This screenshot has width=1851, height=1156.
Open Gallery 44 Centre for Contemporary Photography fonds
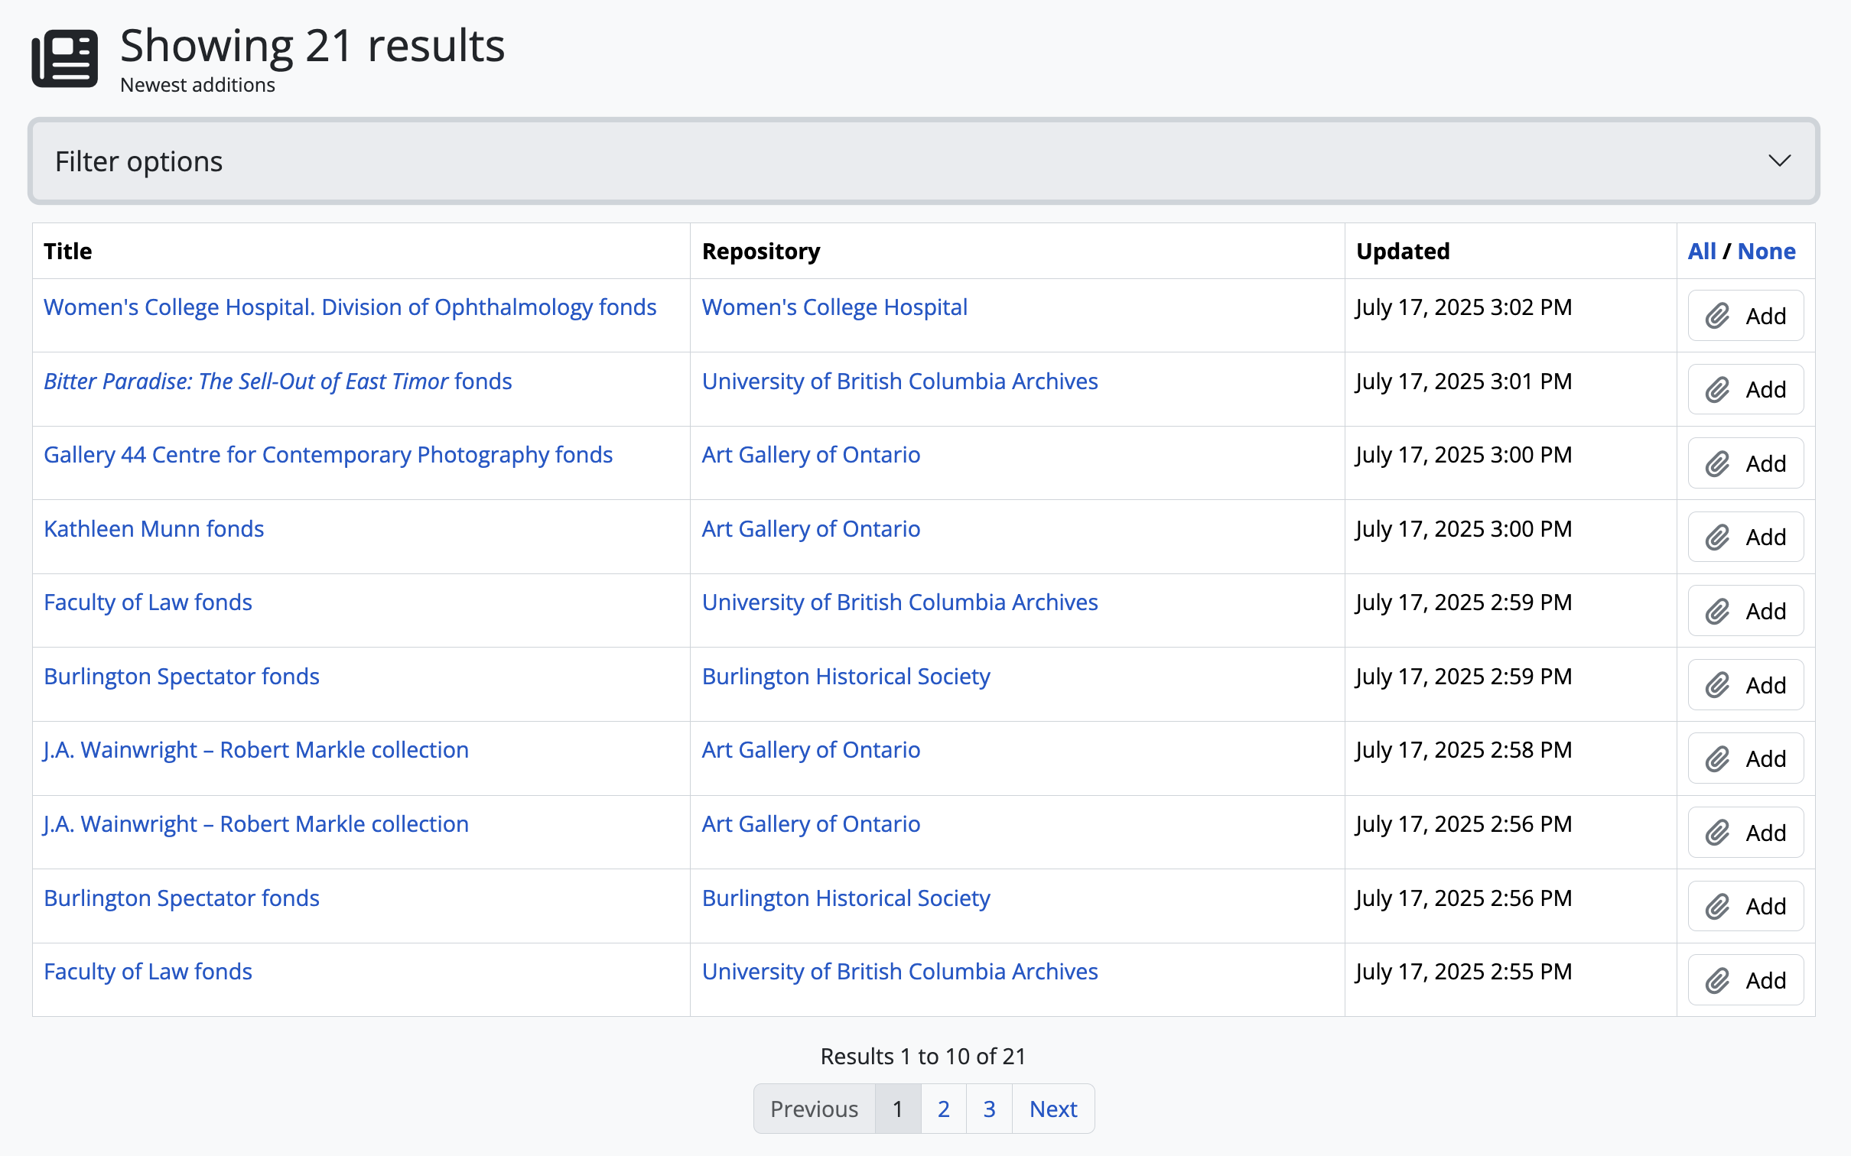pos(328,455)
